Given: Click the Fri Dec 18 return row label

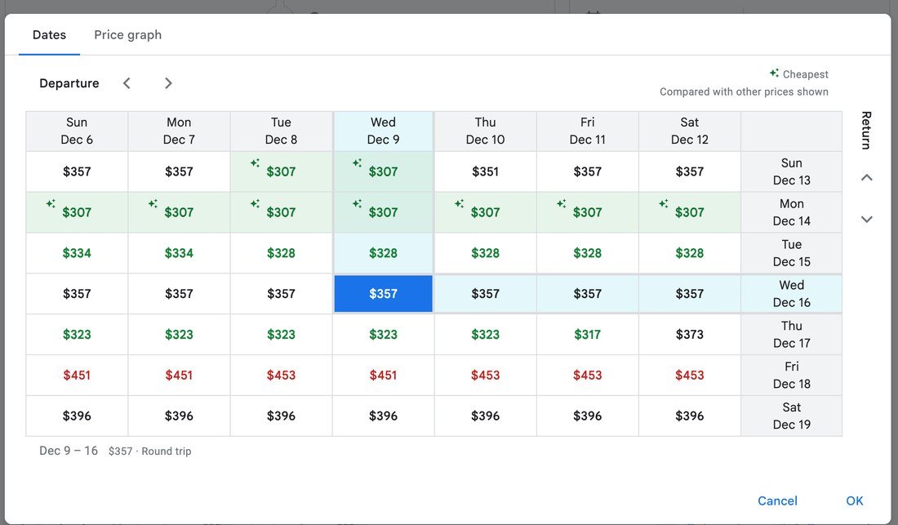Looking at the screenshot, I should tap(792, 375).
